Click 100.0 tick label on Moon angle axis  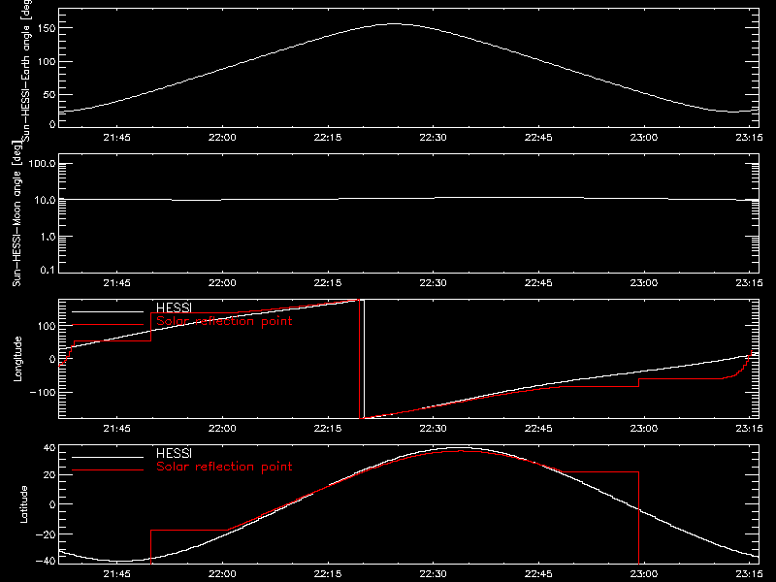click(x=42, y=164)
